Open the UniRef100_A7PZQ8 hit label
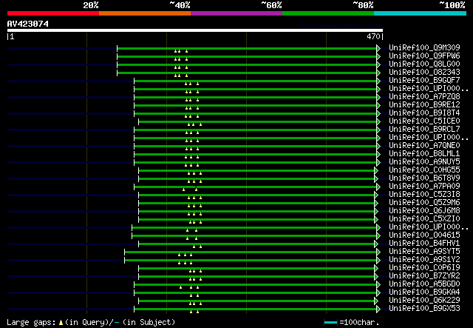This screenshot has width=473, height=328. (424, 97)
